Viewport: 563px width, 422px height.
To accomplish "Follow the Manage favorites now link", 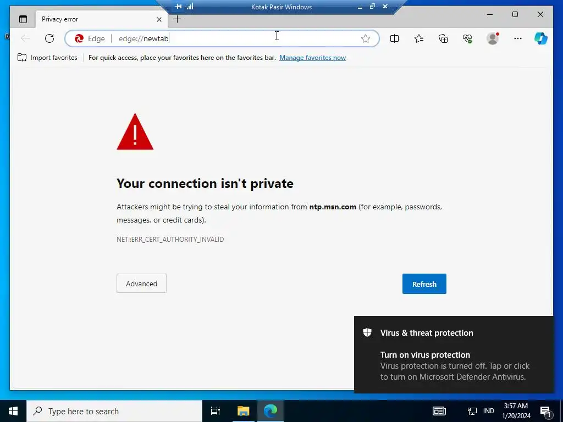I will click(312, 58).
